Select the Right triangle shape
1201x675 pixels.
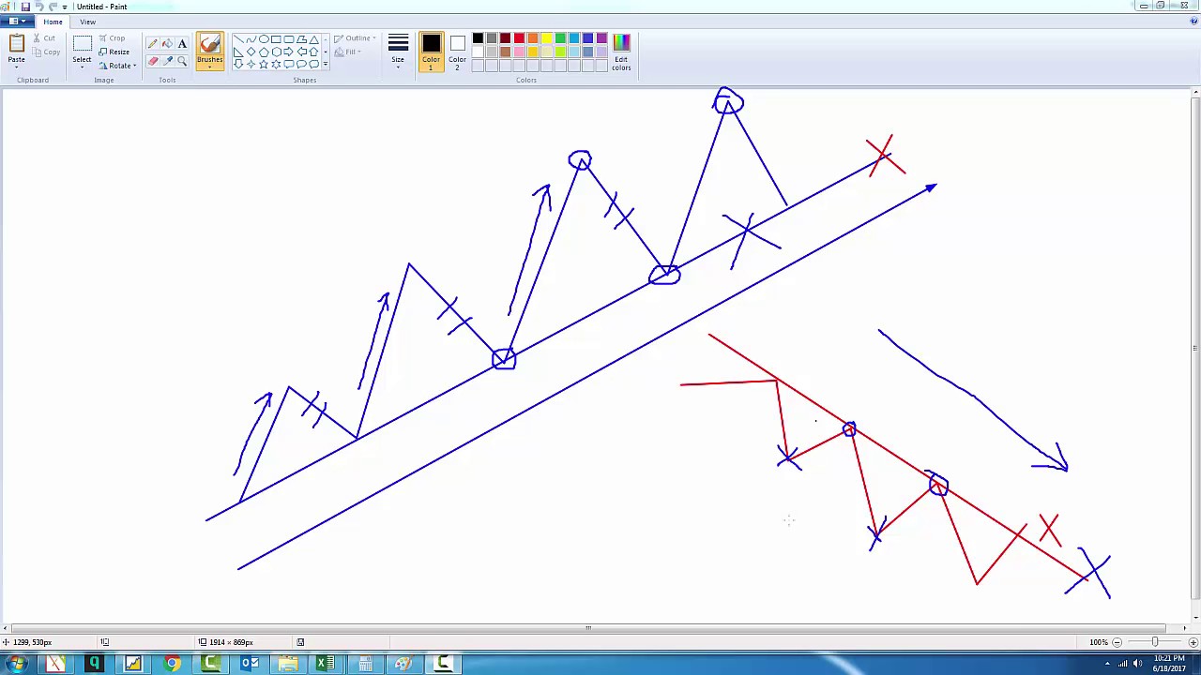238,52
